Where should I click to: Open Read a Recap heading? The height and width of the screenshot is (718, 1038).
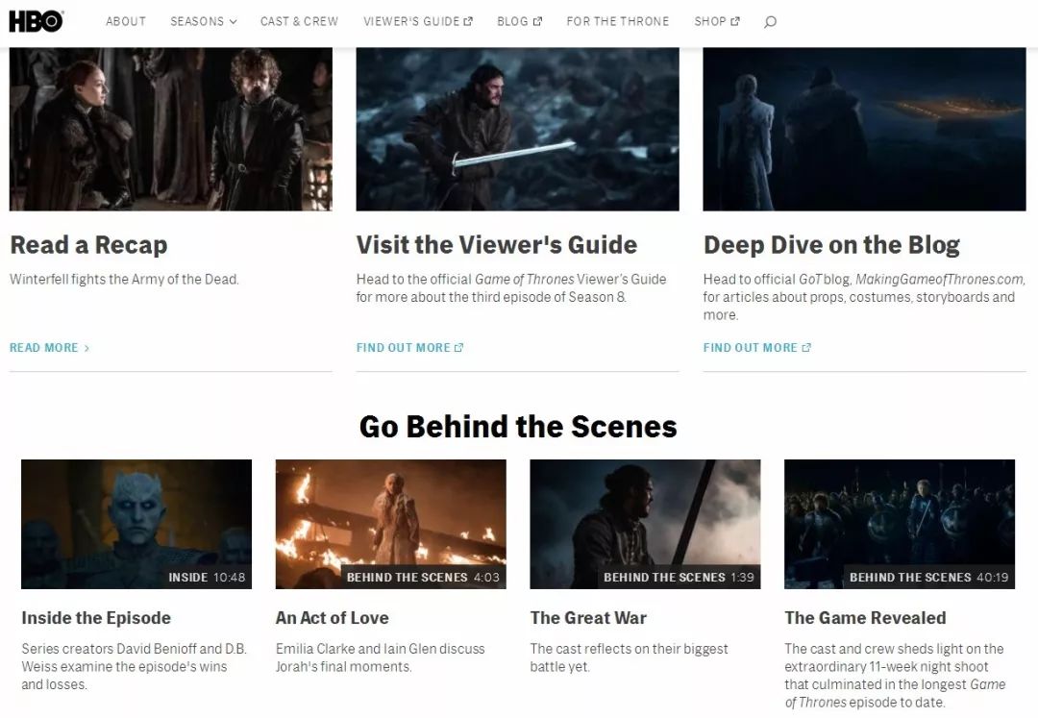[88, 245]
